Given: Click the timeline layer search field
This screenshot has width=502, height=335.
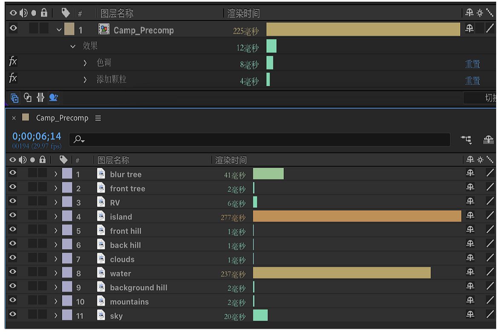Looking at the screenshot, I should [x=256, y=139].
